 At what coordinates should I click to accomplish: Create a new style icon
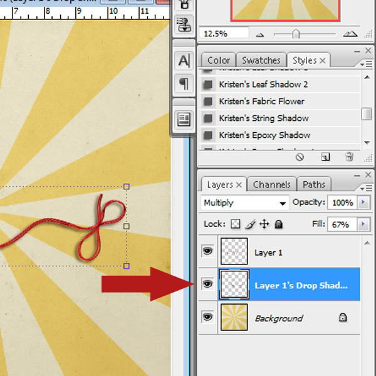pyautogui.click(x=325, y=157)
